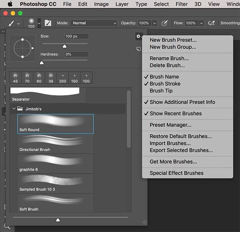Click the Opacity 100% field
The width and height of the screenshot is (240, 232).
(x=144, y=23)
